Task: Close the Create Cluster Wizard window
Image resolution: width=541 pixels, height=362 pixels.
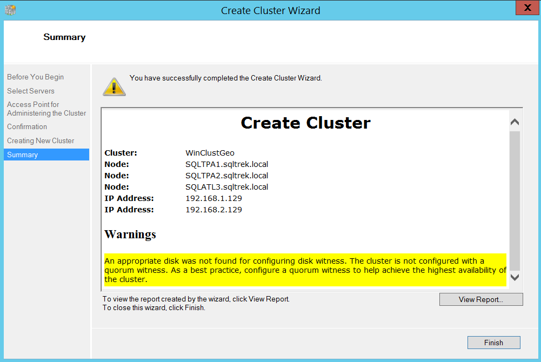Action: (527, 8)
